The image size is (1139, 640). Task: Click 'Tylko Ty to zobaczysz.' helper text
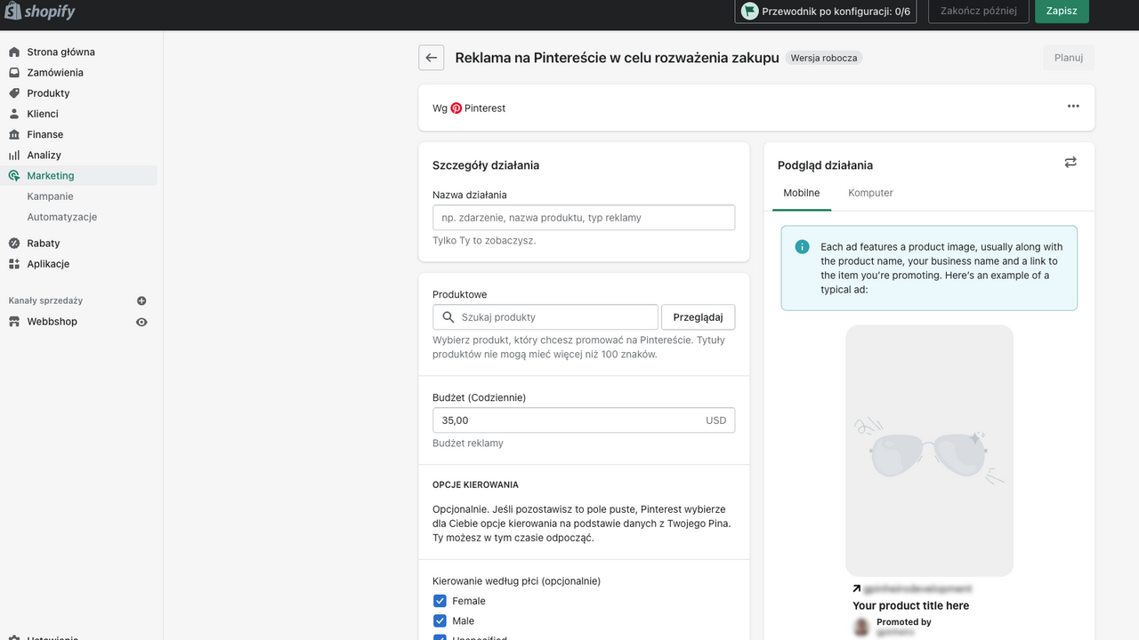tap(484, 241)
